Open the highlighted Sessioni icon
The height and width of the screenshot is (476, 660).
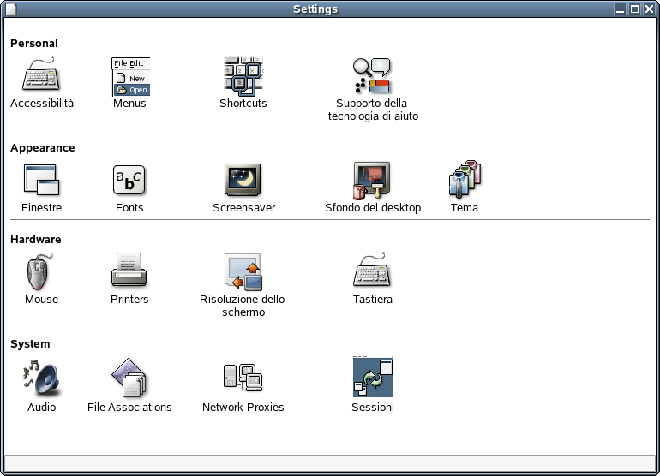pos(373,378)
